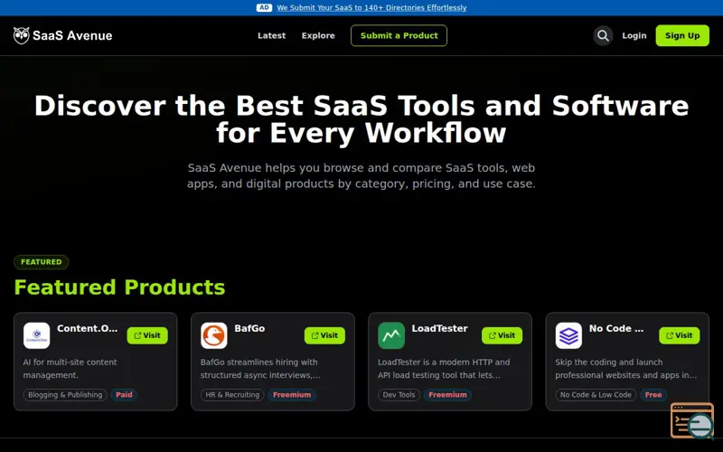Click the Featured Products heading
723x452 pixels.
coord(119,287)
